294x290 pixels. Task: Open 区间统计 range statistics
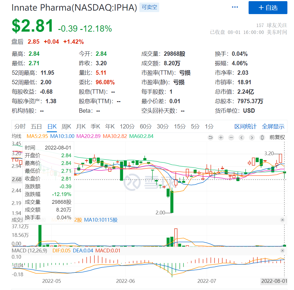click(245, 126)
